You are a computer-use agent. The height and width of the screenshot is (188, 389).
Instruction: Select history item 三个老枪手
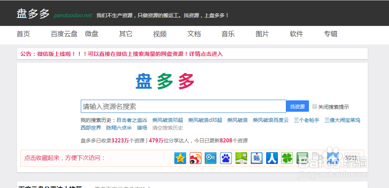[x=307, y=120]
